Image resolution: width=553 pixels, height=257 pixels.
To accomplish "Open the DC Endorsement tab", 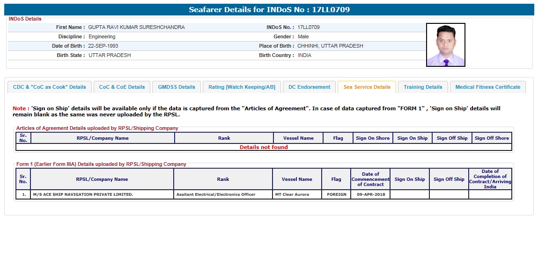I will [309, 87].
